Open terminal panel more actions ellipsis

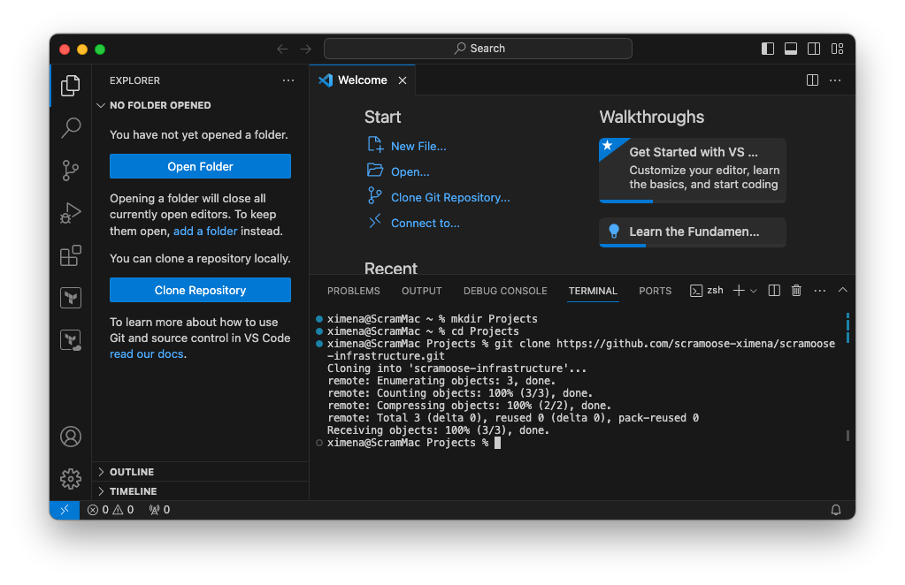tap(819, 291)
